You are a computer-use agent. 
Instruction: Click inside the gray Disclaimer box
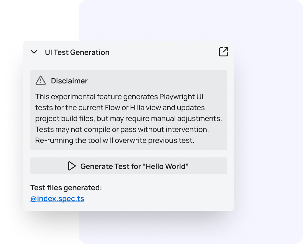point(129,110)
